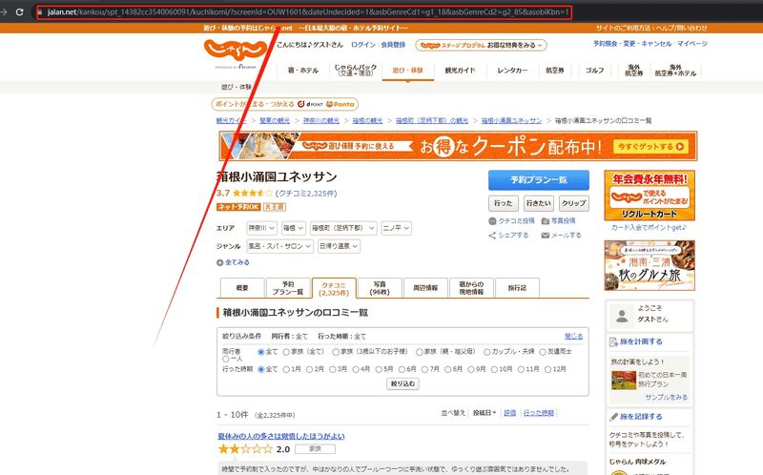Click 今すぐゲットする coupon banner button
Screen dimensions: 763x475
[651, 147]
